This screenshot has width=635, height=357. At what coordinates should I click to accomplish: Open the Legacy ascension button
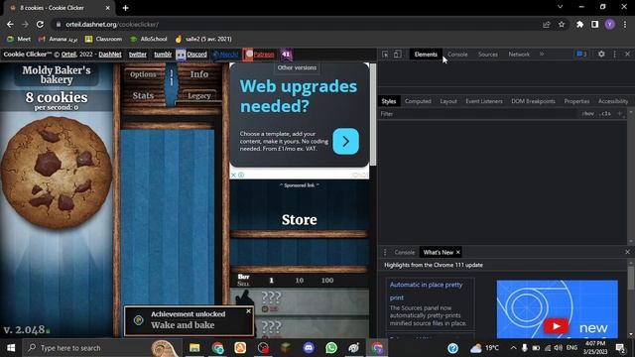199,96
